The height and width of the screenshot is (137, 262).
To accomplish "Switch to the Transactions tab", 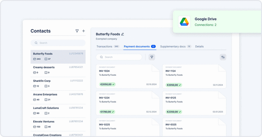I will click(108, 47).
